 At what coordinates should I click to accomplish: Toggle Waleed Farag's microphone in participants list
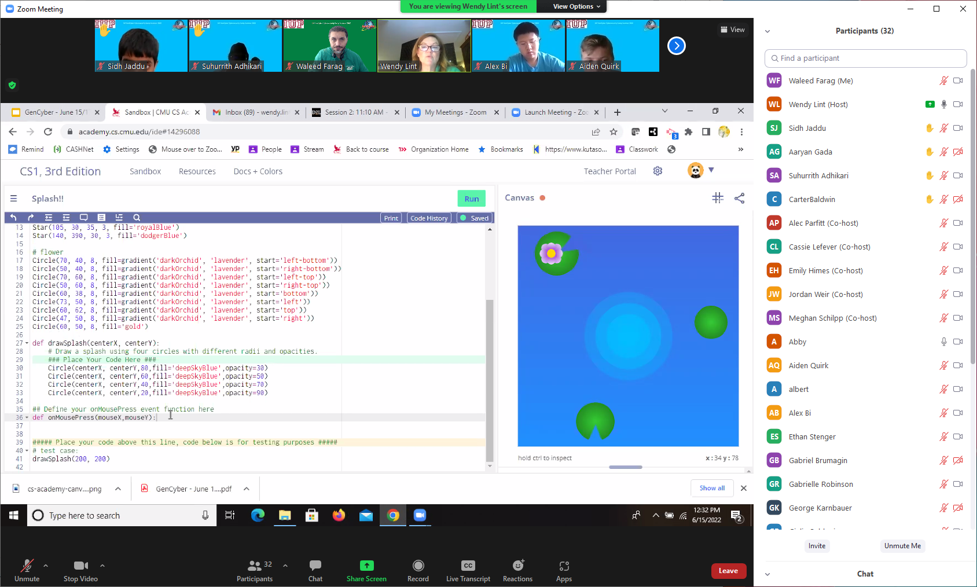pos(943,80)
